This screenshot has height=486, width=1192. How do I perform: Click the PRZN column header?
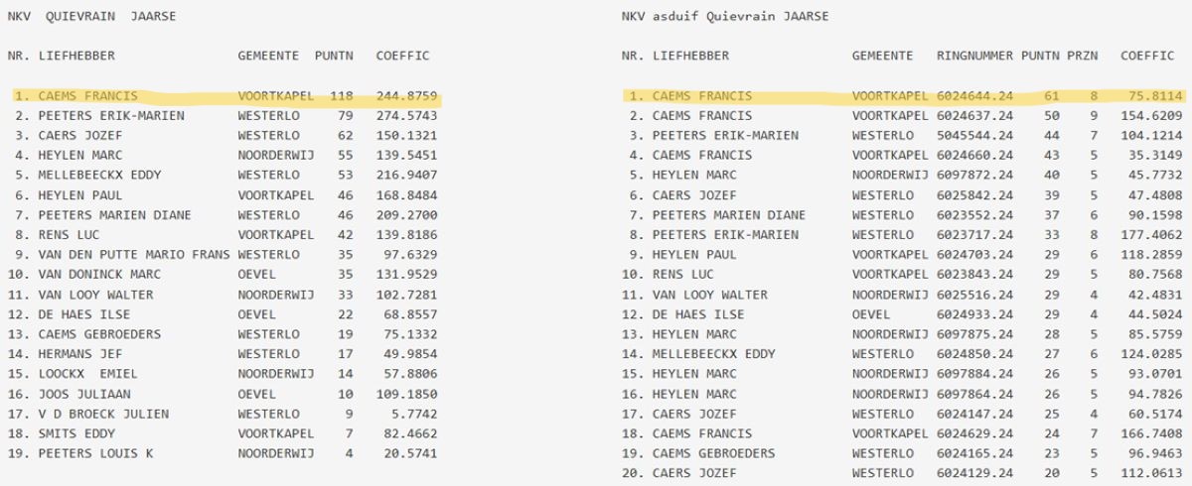pos(1083,56)
